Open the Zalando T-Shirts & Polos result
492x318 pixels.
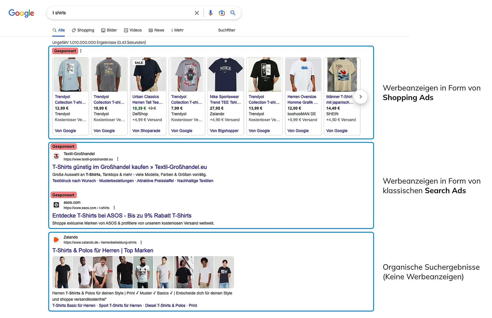(x=102, y=250)
